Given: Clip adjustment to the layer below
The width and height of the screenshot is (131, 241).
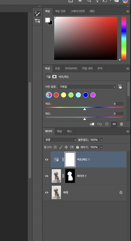Looking at the screenshot, I should [x=92, y=124].
